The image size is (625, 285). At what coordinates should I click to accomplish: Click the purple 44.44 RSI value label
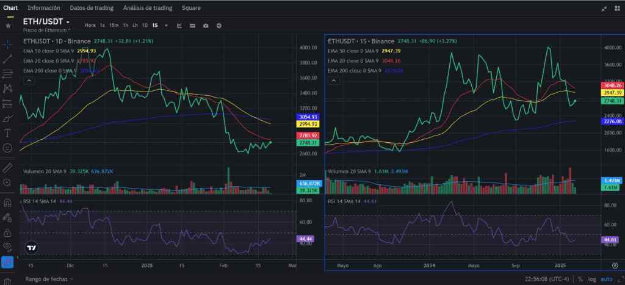point(306,239)
